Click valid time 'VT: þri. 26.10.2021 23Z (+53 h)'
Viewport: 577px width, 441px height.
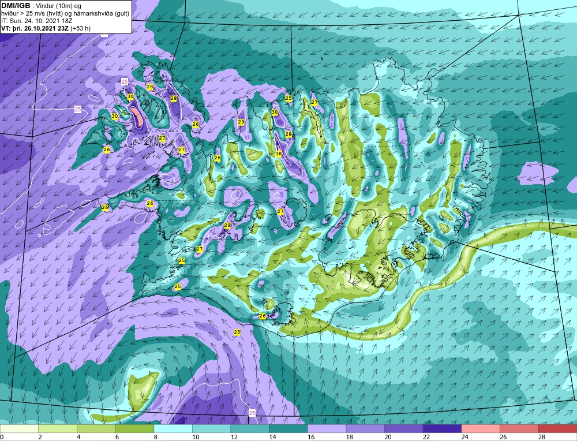click(46, 28)
